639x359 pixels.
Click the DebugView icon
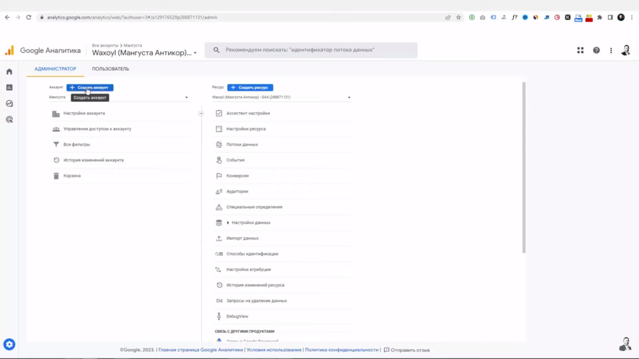[x=219, y=316]
